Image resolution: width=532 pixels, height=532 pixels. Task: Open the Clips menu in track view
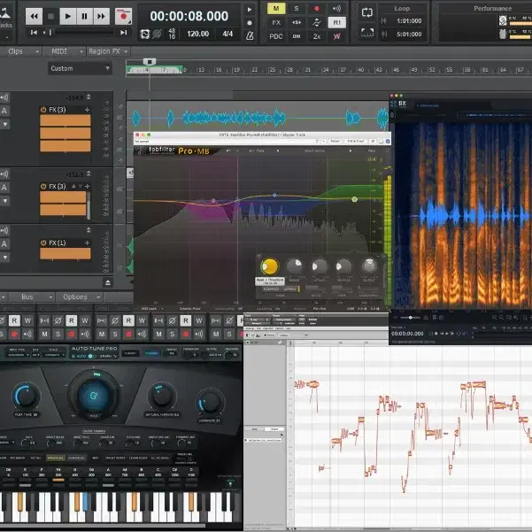tap(21, 51)
